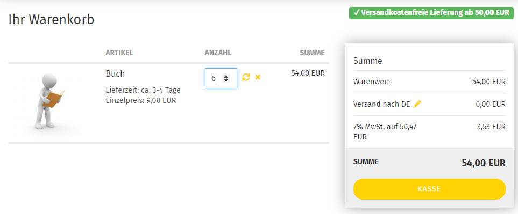
Task: Select the Warenwert row label
Action: point(371,82)
